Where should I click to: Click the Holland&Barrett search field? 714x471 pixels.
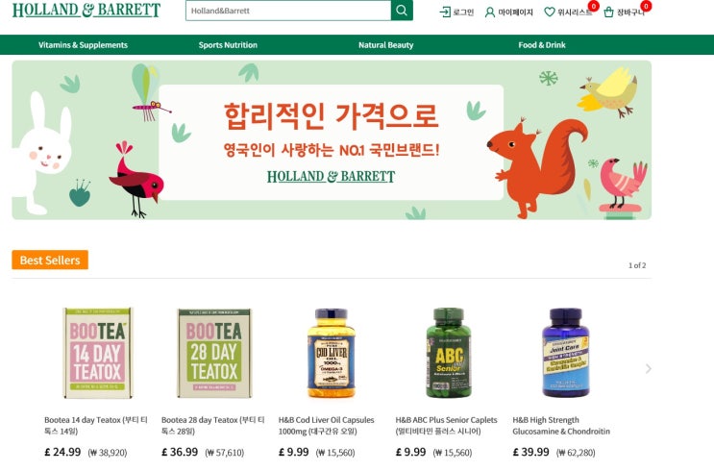(288, 10)
